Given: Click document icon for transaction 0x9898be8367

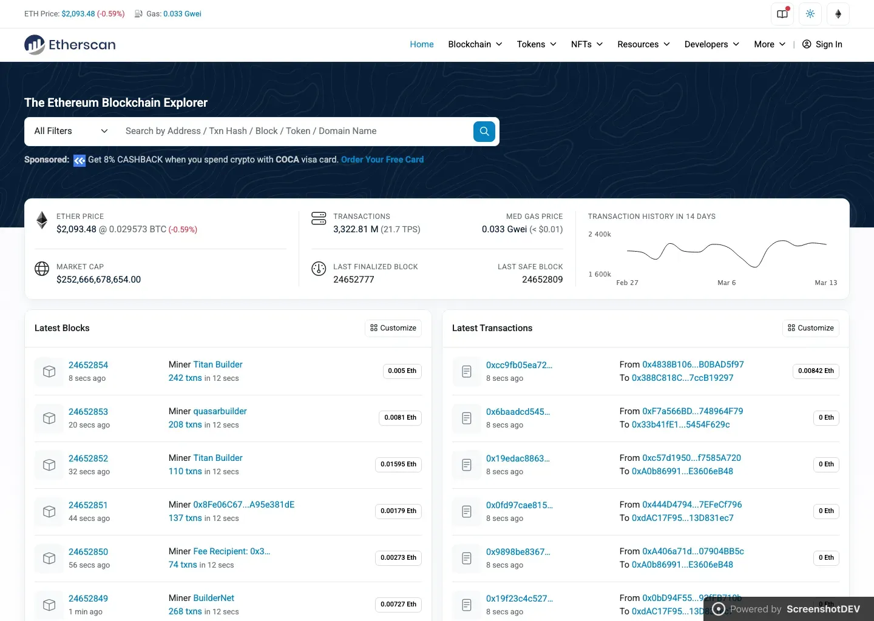Looking at the screenshot, I should pyautogui.click(x=467, y=558).
